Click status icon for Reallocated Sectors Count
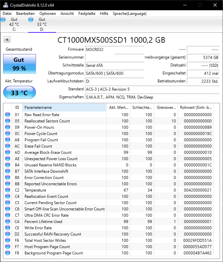This screenshot has height=262, width=223. (x=8, y=121)
